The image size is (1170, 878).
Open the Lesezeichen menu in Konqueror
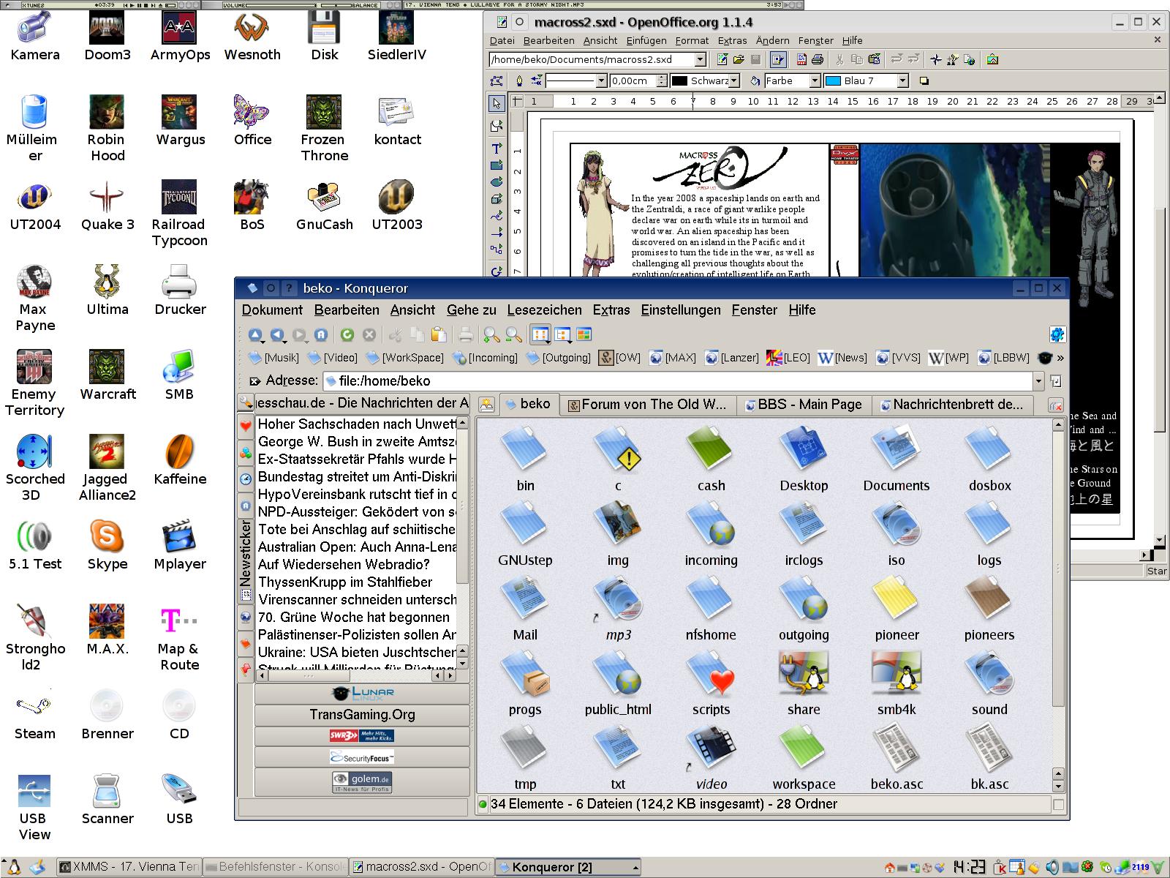[545, 310]
